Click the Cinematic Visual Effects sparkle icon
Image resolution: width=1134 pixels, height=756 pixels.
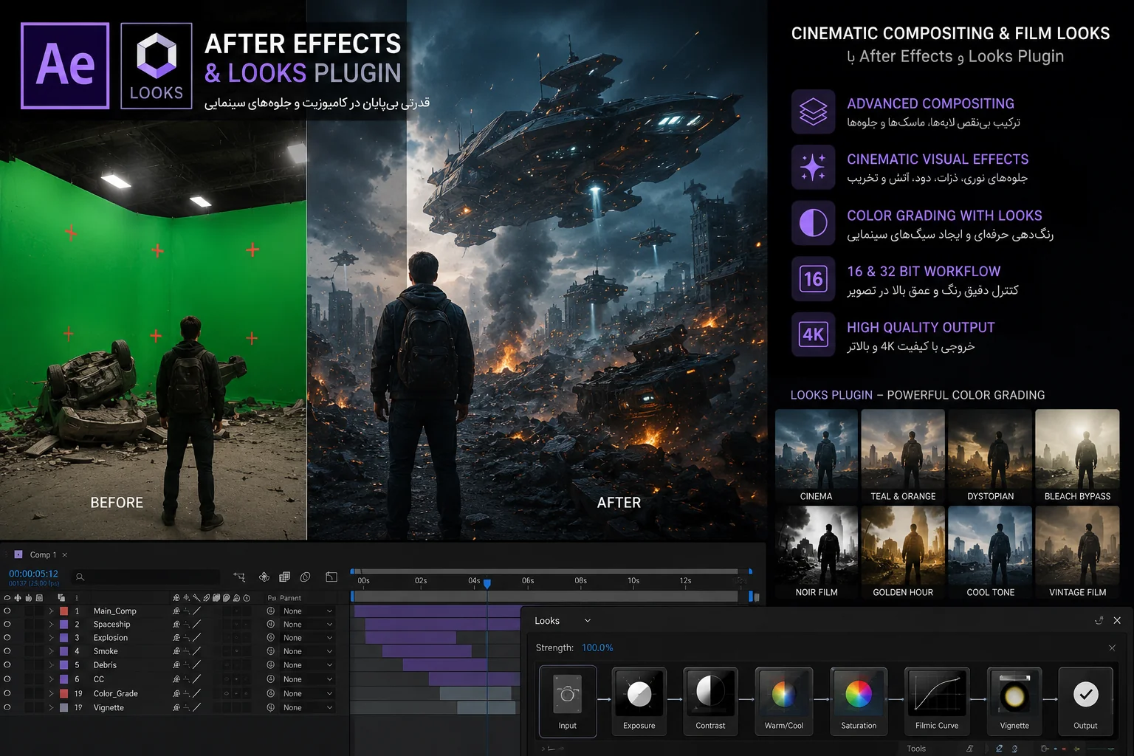click(x=813, y=167)
